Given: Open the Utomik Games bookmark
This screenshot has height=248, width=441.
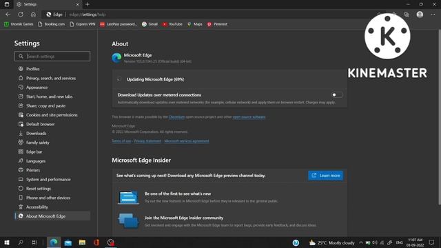Looking at the screenshot, I should tap(19, 24).
